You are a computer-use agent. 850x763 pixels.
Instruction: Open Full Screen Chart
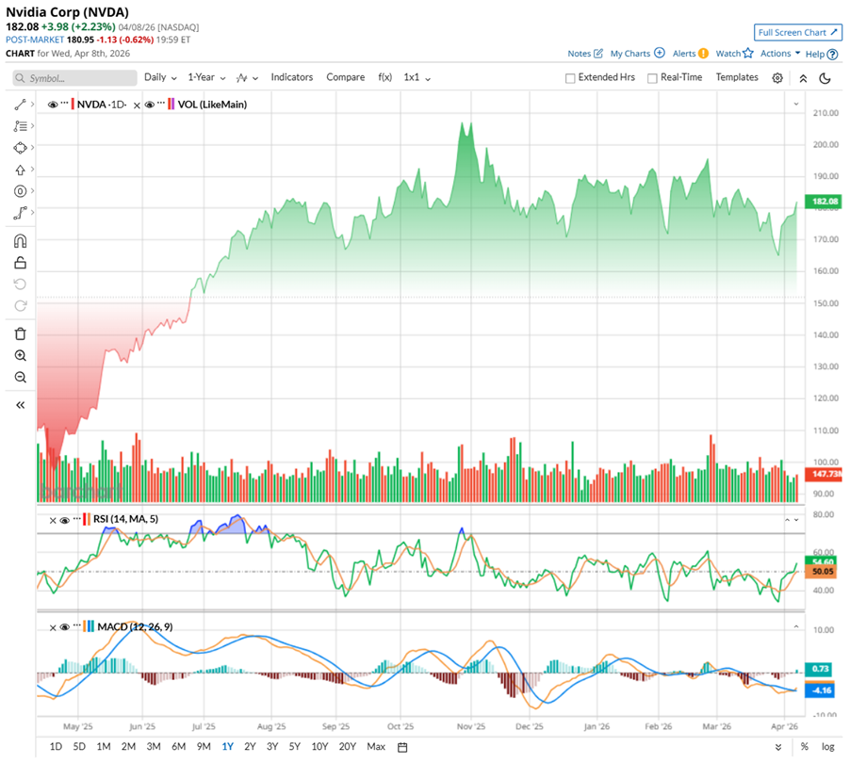(798, 33)
